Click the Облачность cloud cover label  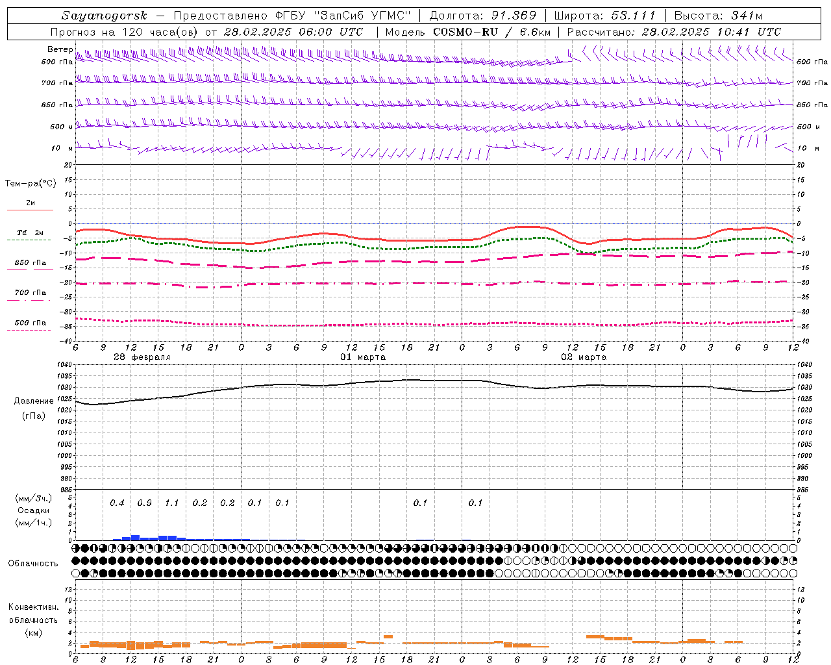coord(33,564)
